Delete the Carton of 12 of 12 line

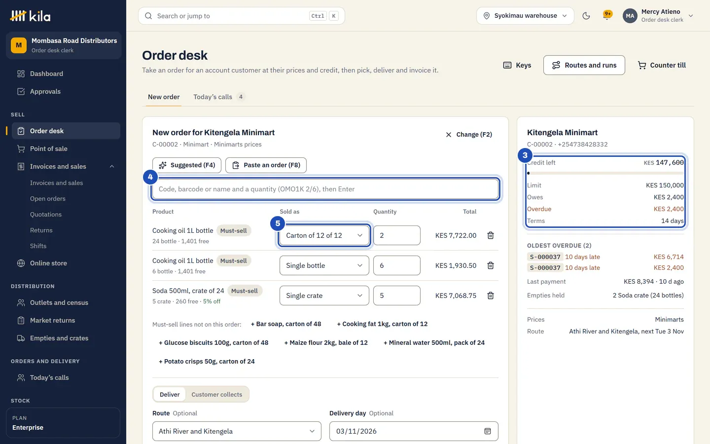point(491,235)
